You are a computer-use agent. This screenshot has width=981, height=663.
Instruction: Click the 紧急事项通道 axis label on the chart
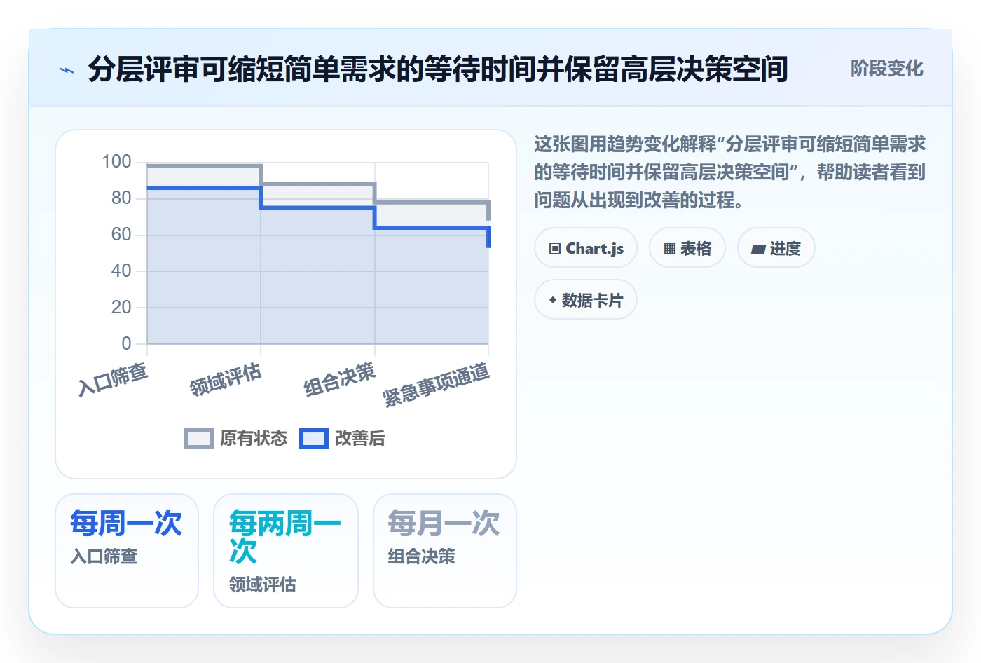pyautogui.click(x=436, y=385)
